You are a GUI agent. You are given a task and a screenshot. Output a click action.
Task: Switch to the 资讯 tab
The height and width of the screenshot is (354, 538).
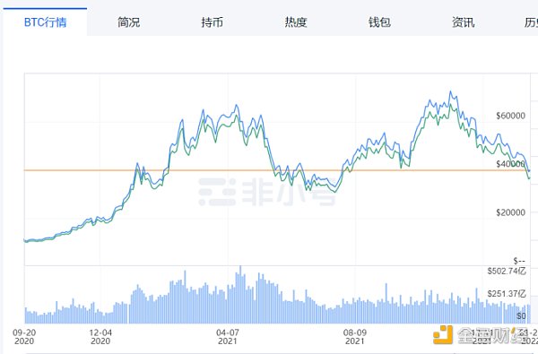pyautogui.click(x=464, y=22)
